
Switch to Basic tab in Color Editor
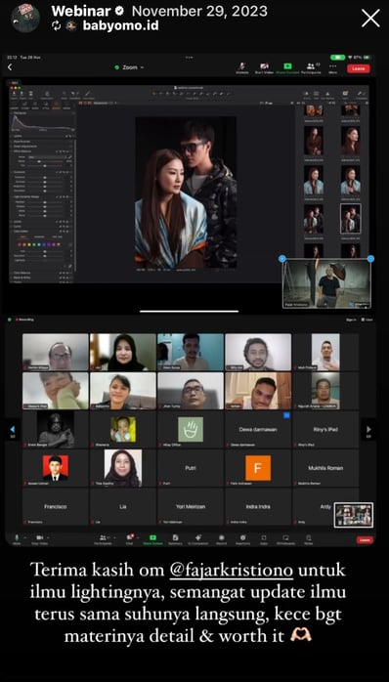click(x=22, y=237)
